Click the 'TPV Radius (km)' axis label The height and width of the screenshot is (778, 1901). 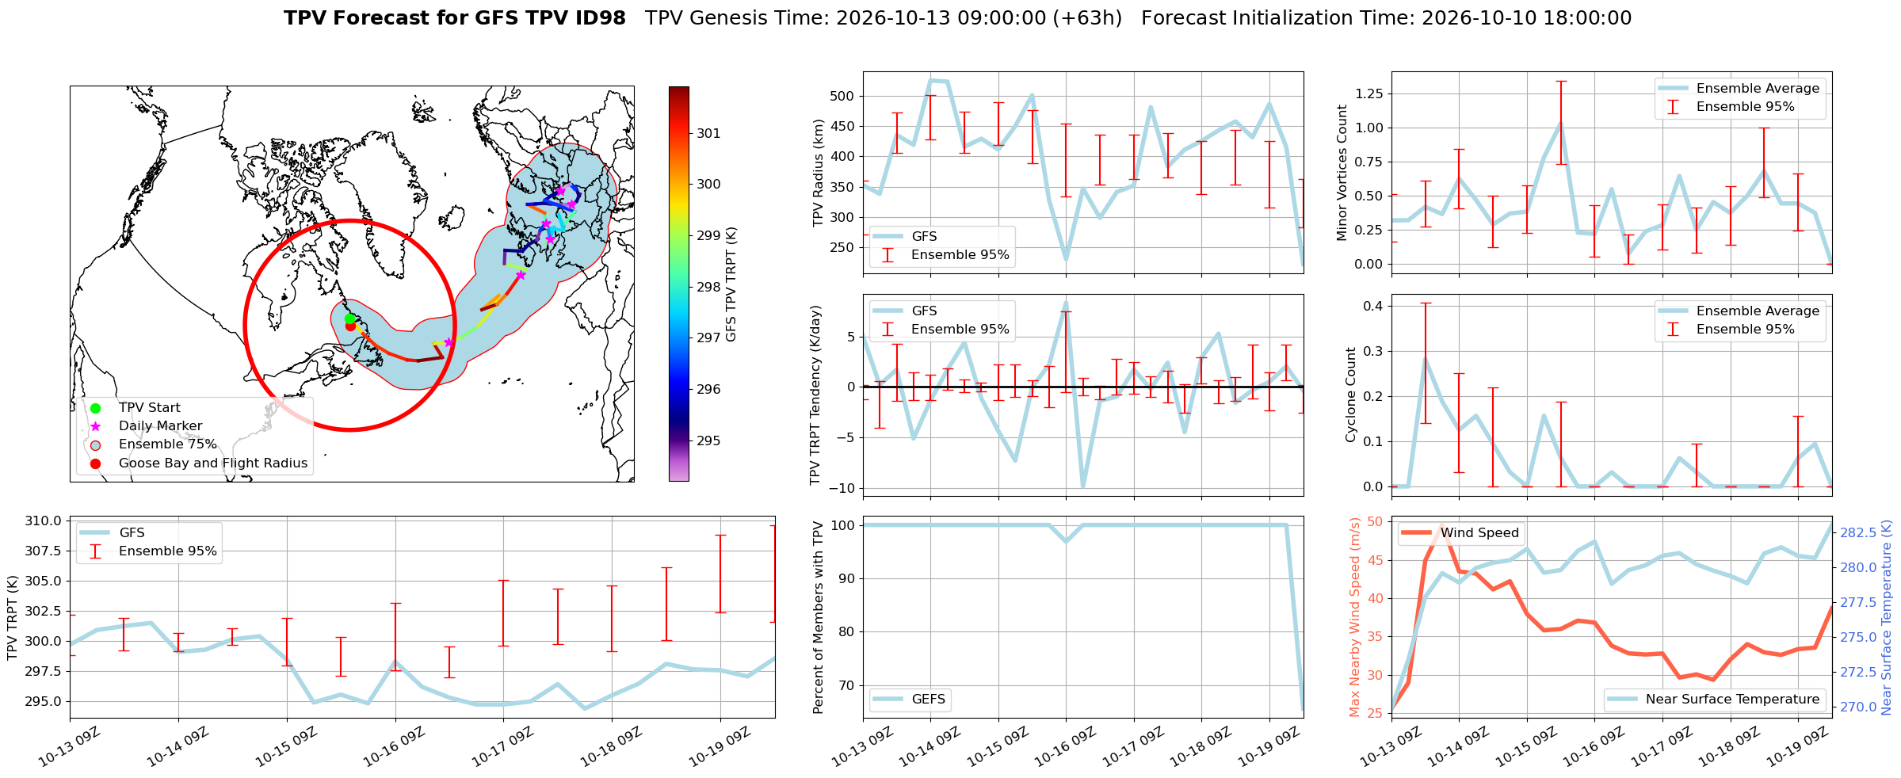coord(819,173)
